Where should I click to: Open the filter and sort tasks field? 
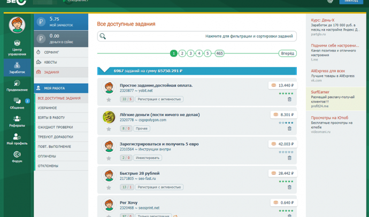point(197,36)
